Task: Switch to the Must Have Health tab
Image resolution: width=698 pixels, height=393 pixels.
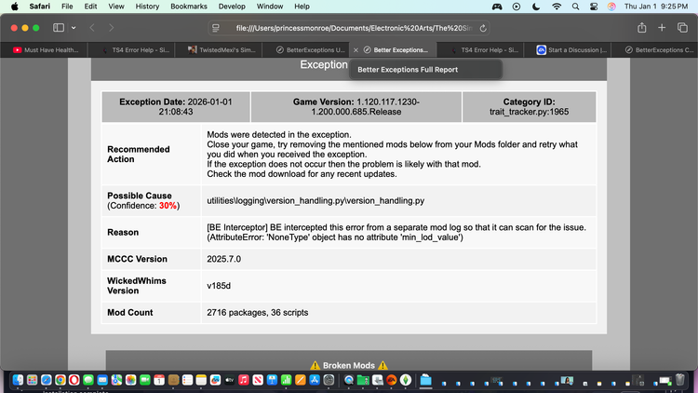Action: click(47, 49)
